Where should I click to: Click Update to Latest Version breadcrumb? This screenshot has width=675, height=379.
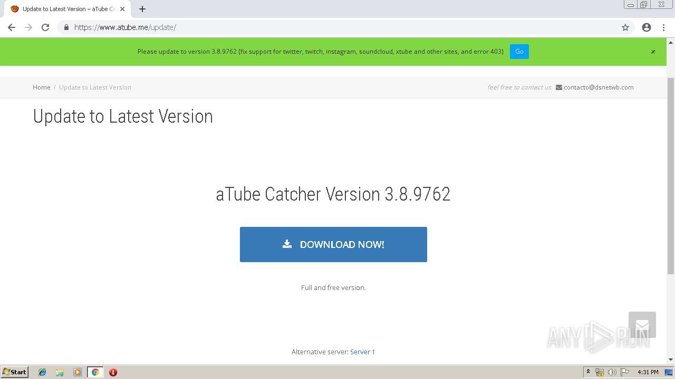[x=95, y=87]
